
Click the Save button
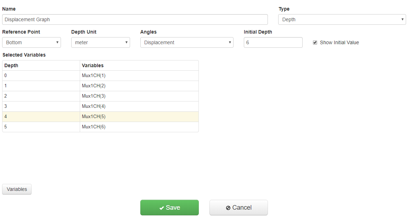coord(169,208)
